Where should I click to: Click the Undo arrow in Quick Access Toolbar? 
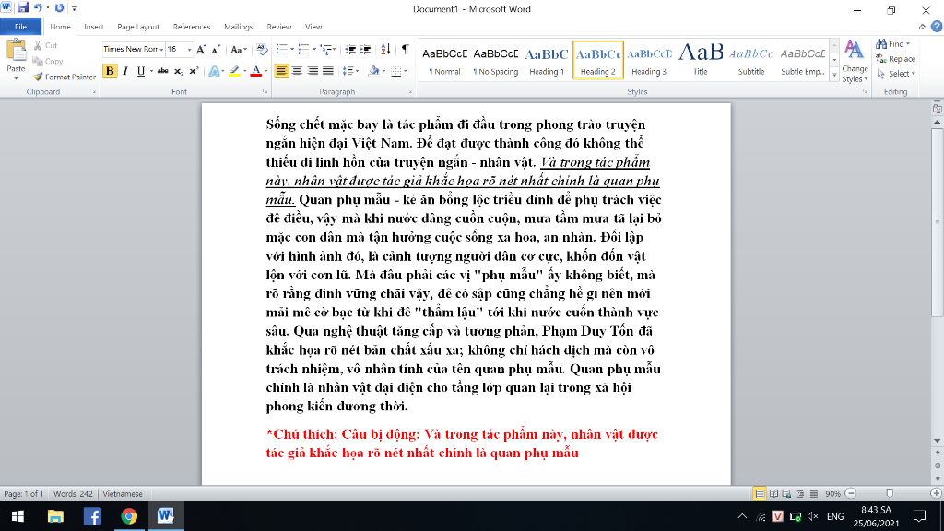pyautogui.click(x=39, y=7)
